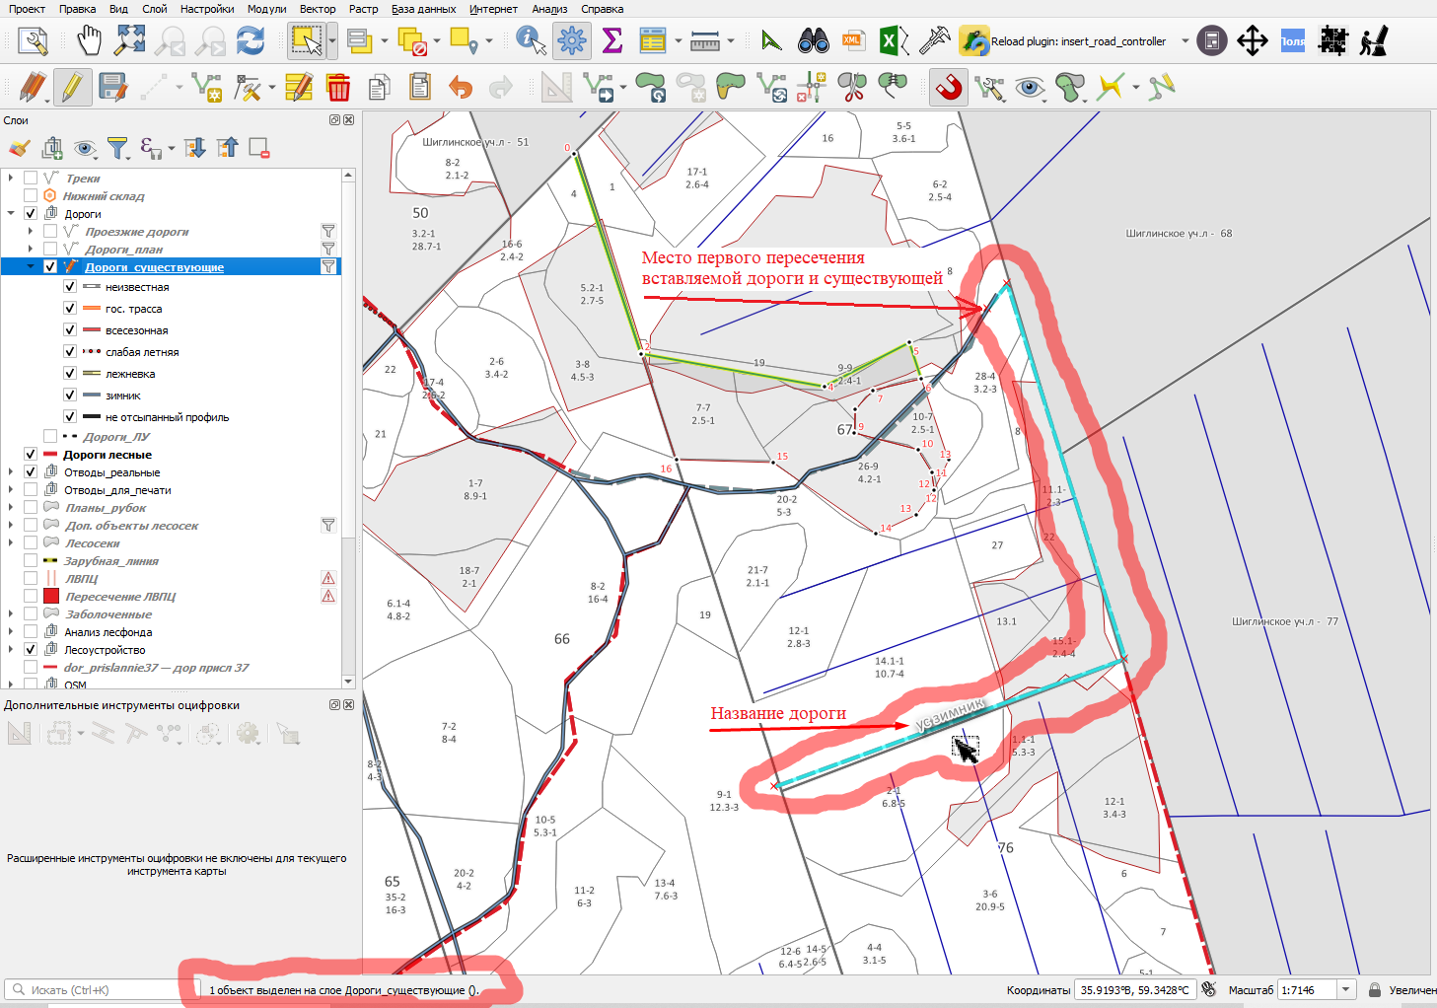
Task: Toggle editing with the pencil icon
Action: click(x=72, y=88)
